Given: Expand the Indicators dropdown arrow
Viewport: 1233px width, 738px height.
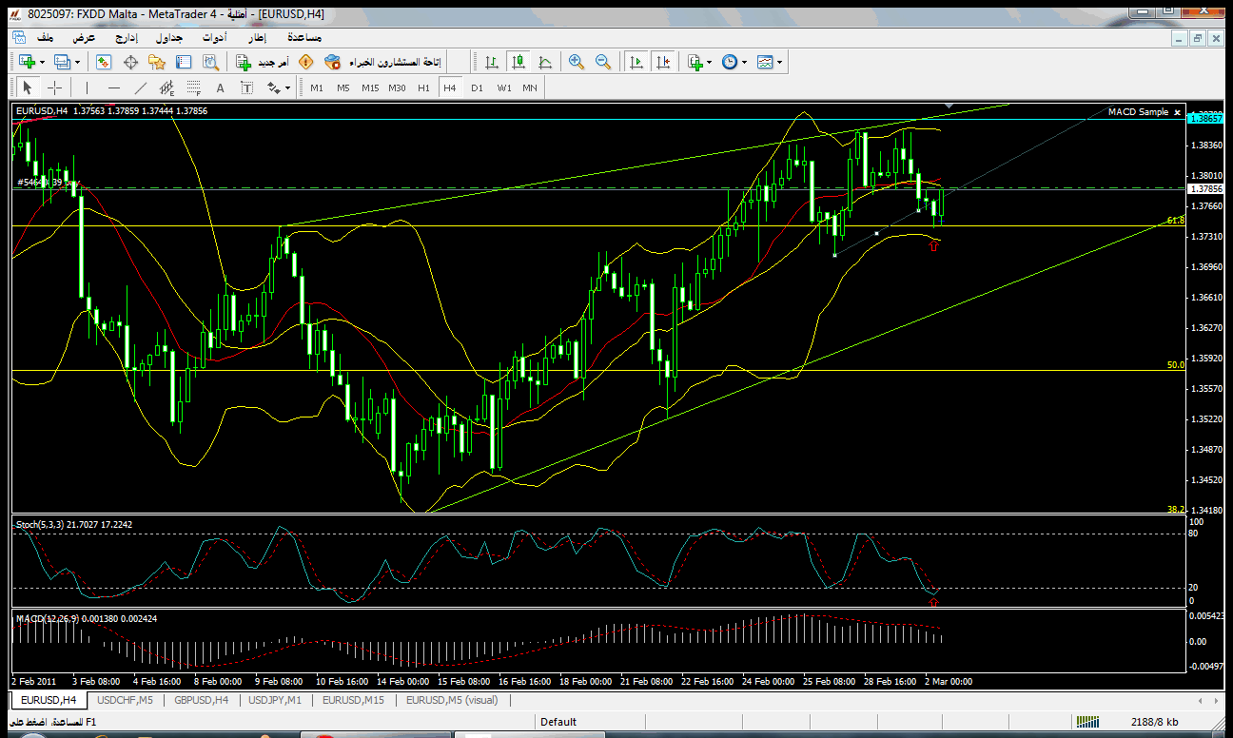Looking at the screenshot, I should 710,62.
